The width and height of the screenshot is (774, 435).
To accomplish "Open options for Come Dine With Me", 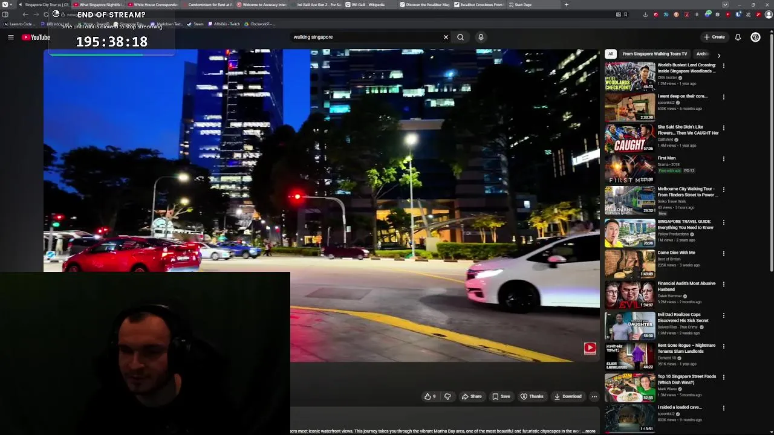I will [x=723, y=253].
